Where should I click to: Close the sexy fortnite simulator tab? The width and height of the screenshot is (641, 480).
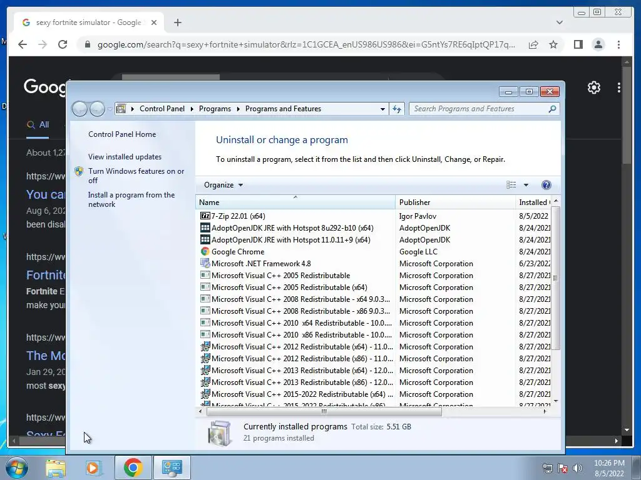pyautogui.click(x=154, y=22)
